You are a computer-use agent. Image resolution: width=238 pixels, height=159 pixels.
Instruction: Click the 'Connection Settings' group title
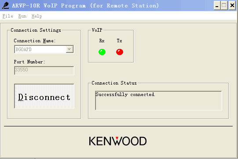tap(36, 30)
